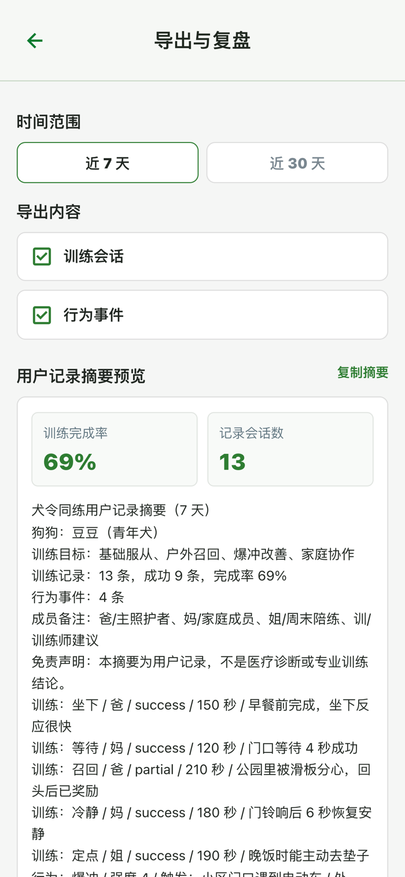Click the 训练会话 option row label
Viewport: 405px width, 877px height.
point(94,256)
